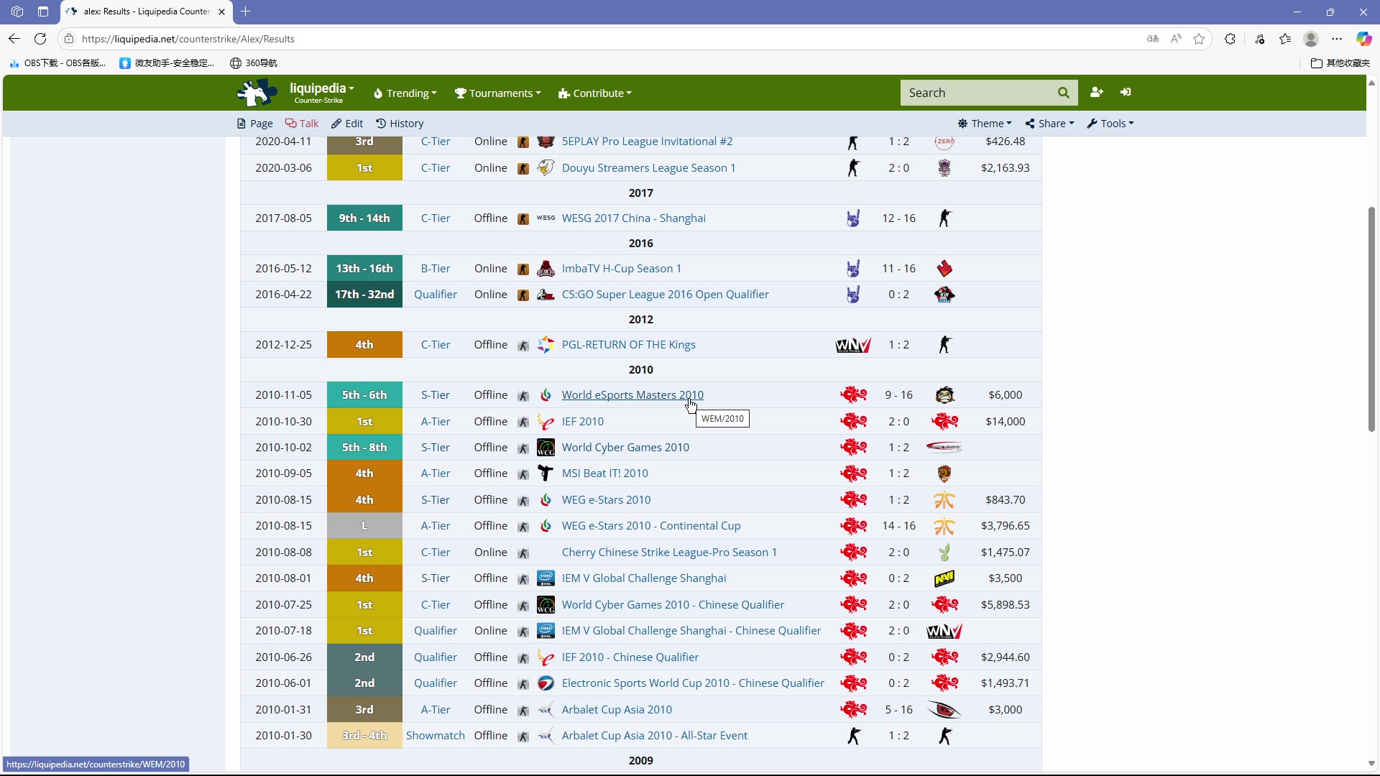Open WEG e-Stars 2010 - Continental Cup
Image resolution: width=1380 pixels, height=776 pixels.
pyautogui.click(x=651, y=526)
